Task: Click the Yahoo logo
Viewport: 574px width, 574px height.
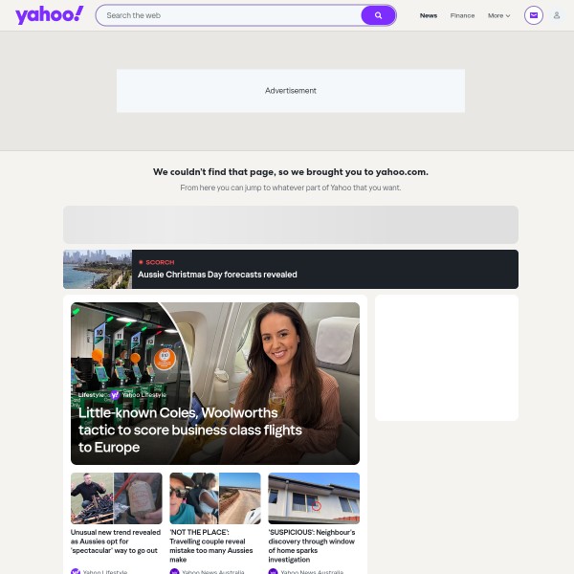Action: pos(50,15)
